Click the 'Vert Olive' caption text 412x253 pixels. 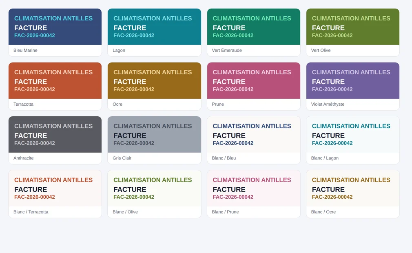[321, 51]
